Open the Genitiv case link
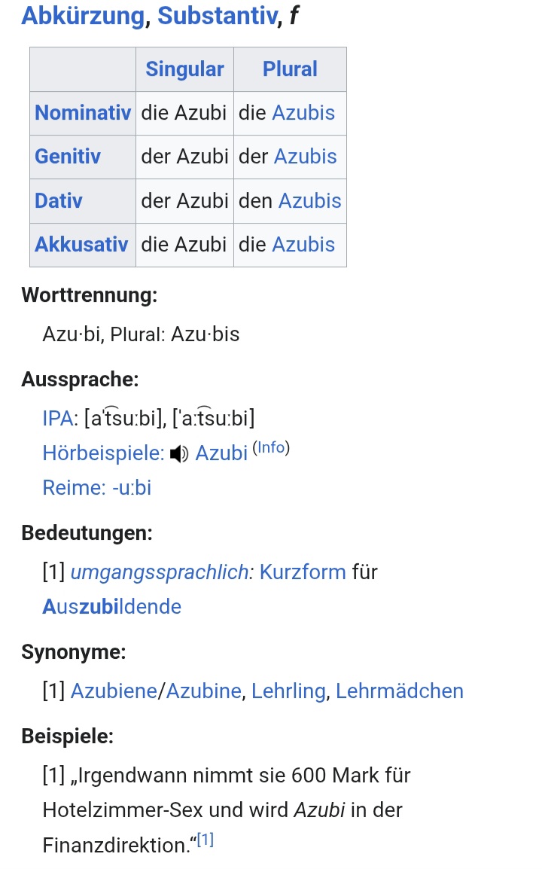Viewport: 542px width, 869px height. coord(68,157)
